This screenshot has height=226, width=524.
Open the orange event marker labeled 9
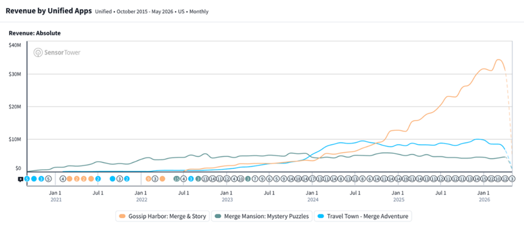pyautogui.click(x=148, y=179)
